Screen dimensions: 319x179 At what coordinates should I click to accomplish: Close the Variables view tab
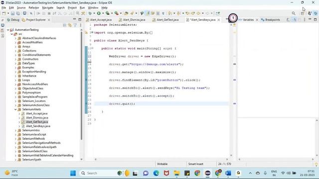pos(257,20)
